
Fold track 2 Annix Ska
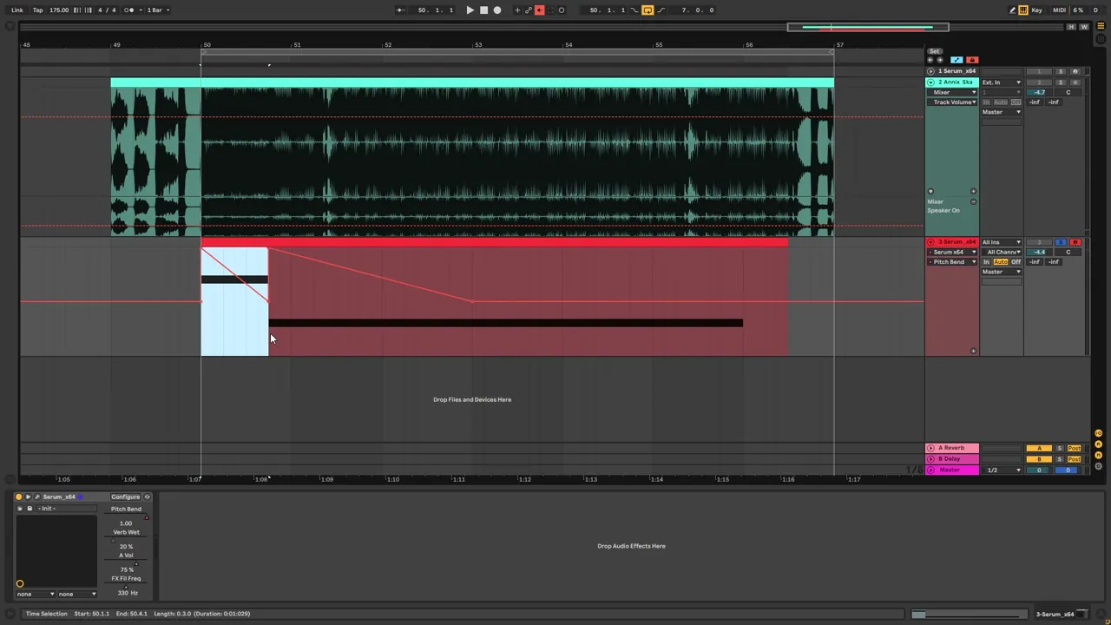coord(930,82)
